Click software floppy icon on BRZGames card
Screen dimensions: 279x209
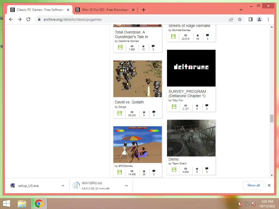point(120,172)
